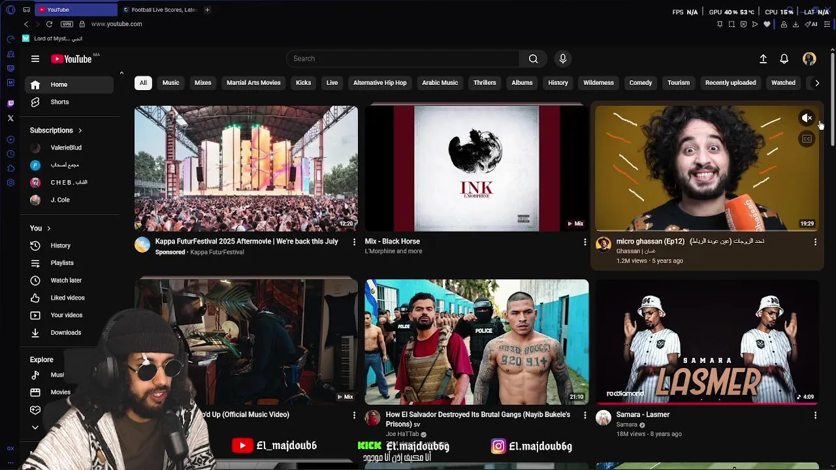Open the YouTube hamburger guide menu

(35, 59)
